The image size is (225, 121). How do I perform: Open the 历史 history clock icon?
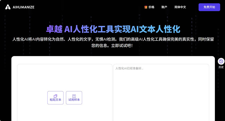coord(221,61)
